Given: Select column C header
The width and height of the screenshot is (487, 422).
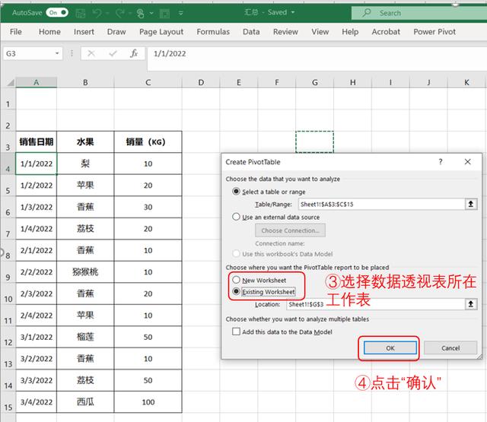Looking at the screenshot, I should coord(148,83).
